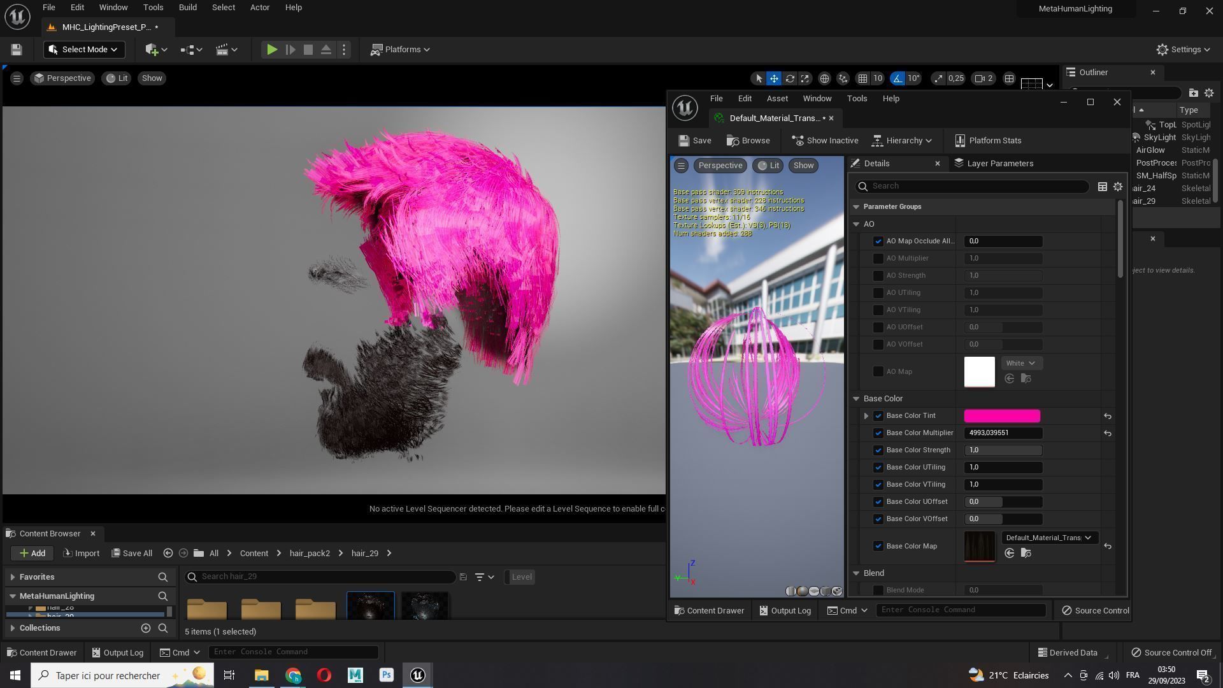The width and height of the screenshot is (1223, 688).
Task: Enable the AO Multiplier checkbox
Action: [878, 259]
